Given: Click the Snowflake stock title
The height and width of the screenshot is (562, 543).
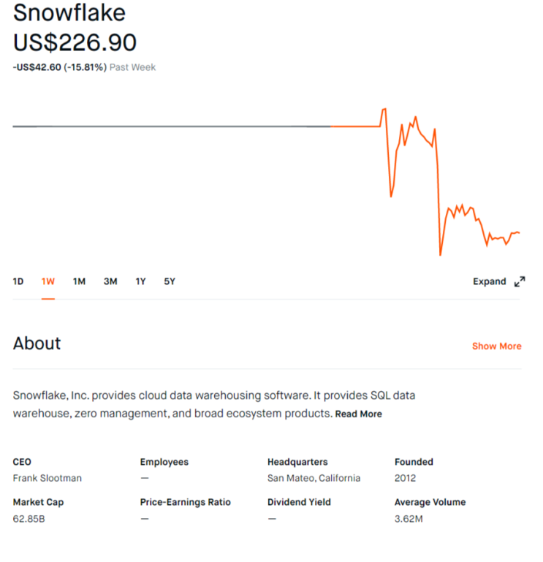Looking at the screenshot, I should point(69,13).
